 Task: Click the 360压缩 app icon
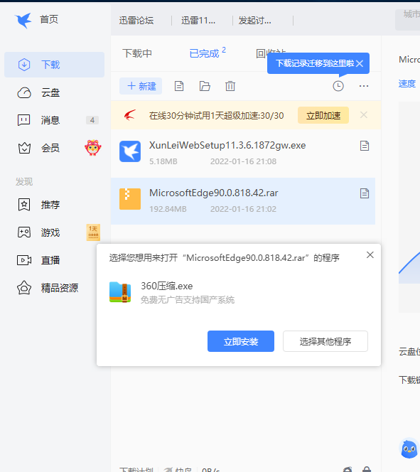(120, 292)
